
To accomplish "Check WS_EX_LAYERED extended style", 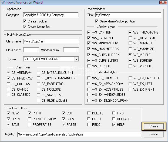I will pos(130,78).
